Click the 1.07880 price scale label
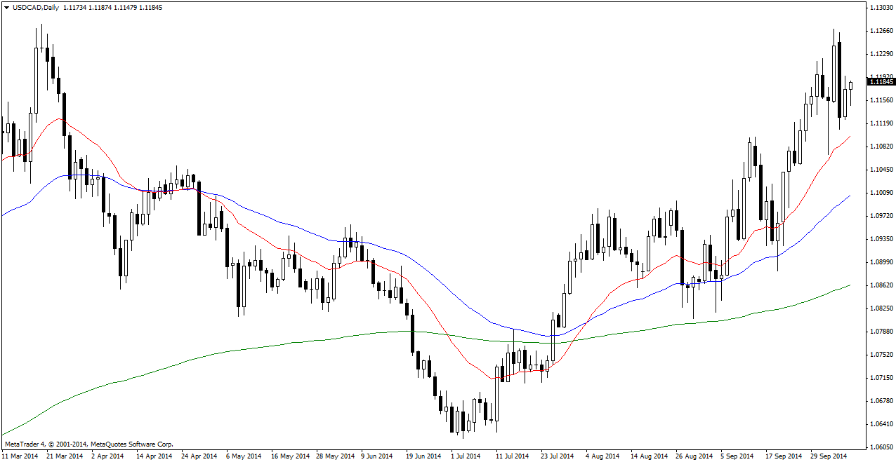 (x=881, y=332)
